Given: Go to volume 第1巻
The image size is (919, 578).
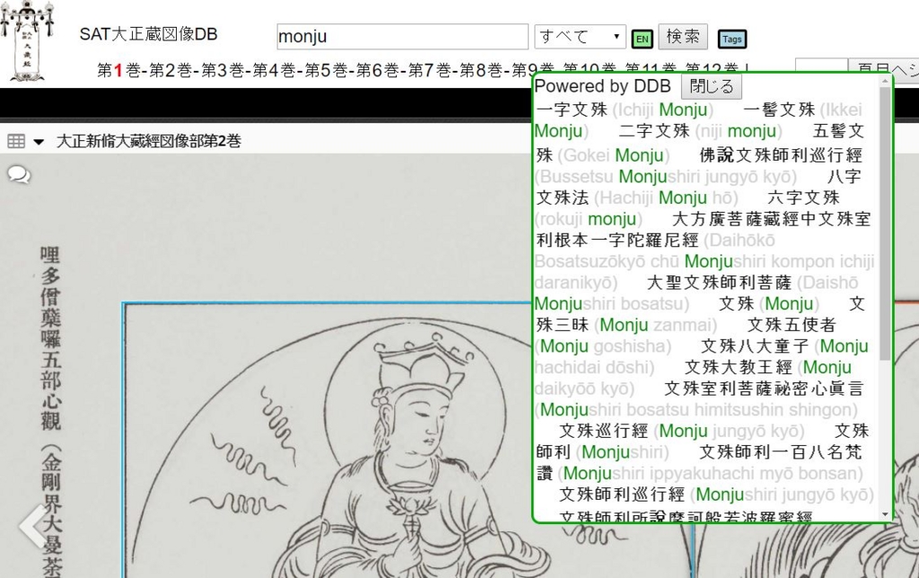Looking at the screenshot, I should tap(119, 70).
